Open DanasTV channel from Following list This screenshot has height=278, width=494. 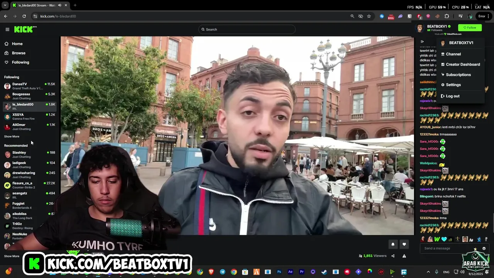[x=30, y=86]
